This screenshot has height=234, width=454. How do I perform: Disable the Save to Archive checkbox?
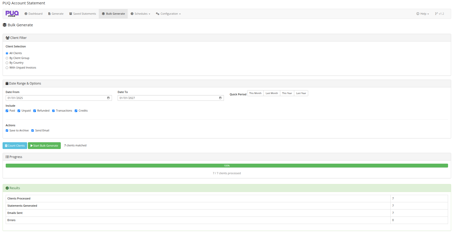tap(7, 131)
